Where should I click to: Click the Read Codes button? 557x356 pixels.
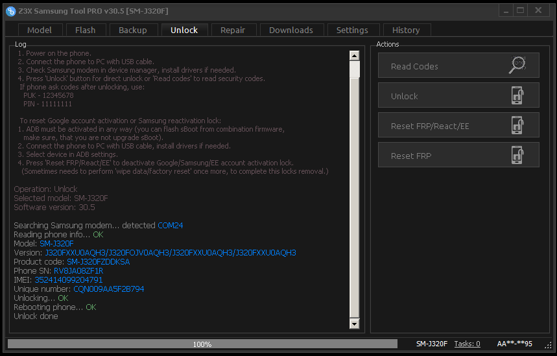pos(458,65)
